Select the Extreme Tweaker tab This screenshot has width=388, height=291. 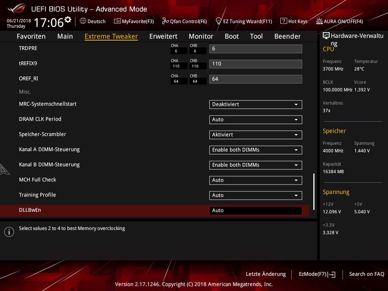point(111,36)
